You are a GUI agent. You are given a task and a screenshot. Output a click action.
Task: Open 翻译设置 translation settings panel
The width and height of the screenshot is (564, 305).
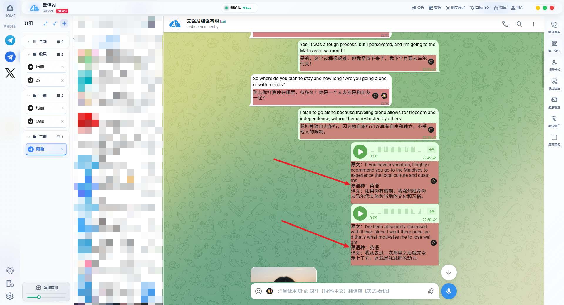[x=554, y=28]
